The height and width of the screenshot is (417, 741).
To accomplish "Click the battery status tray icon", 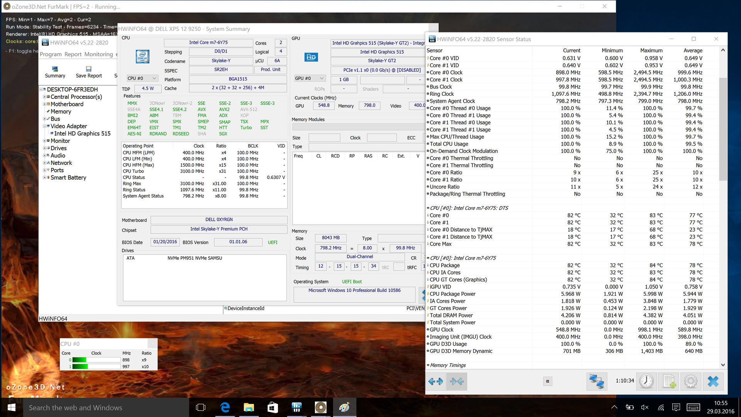I will [629, 407].
